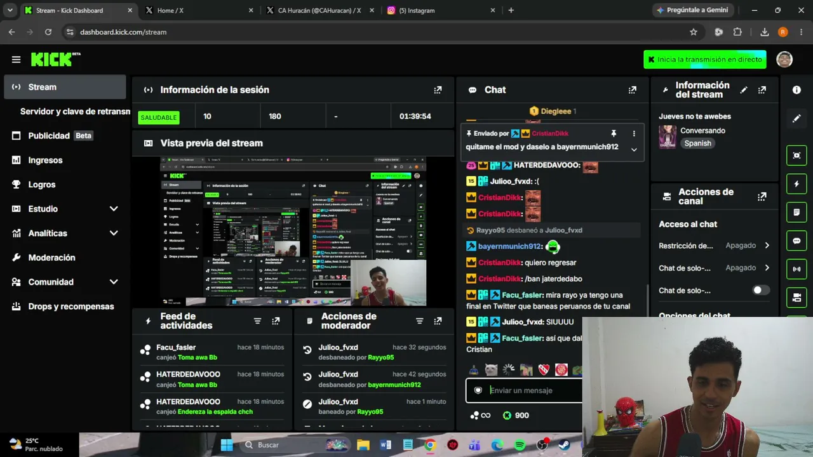Toggle the stream preview widget icon in right sidebar
The width and height of the screenshot is (813, 457).
(x=796, y=156)
